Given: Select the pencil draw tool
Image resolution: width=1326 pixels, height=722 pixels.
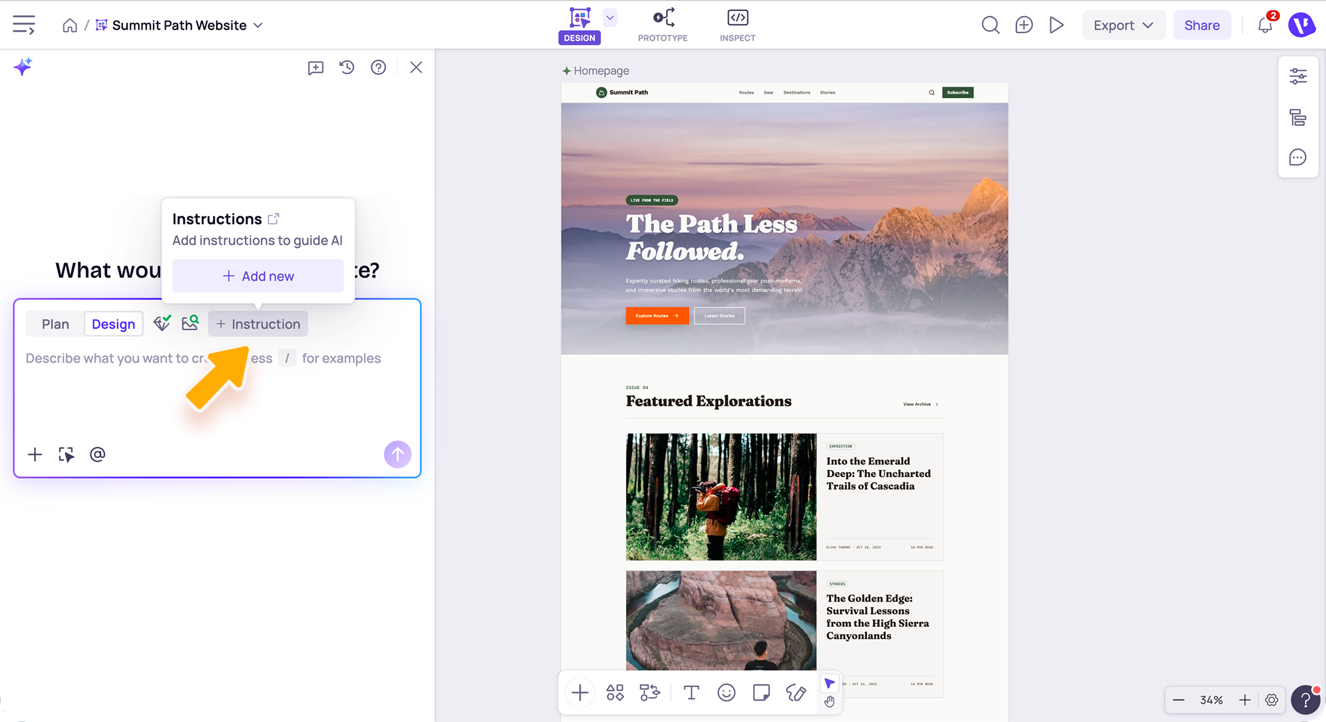Looking at the screenshot, I should [796, 693].
